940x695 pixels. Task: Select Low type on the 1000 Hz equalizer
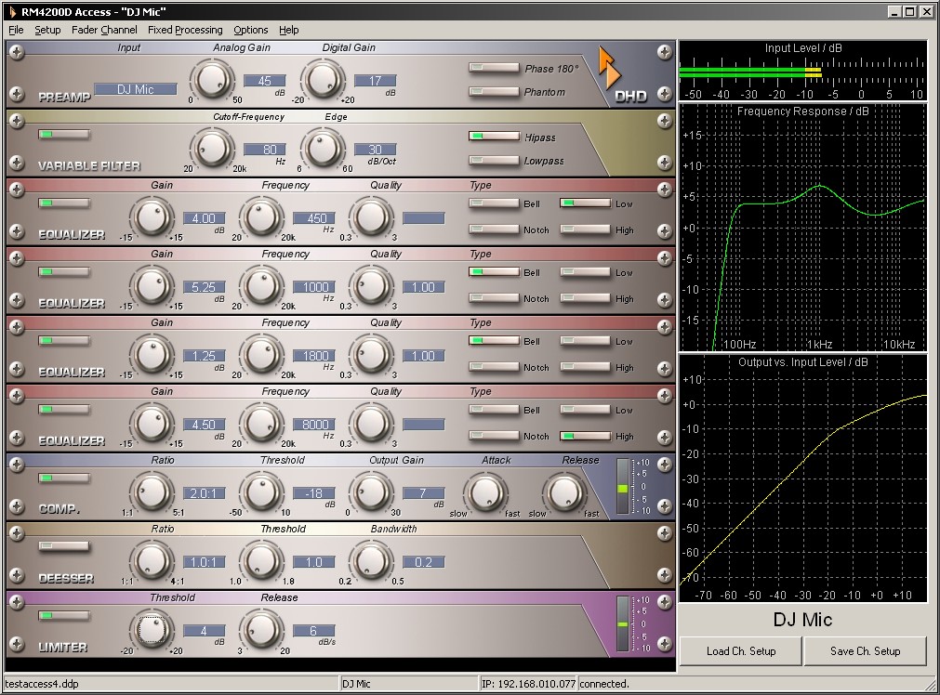[585, 272]
